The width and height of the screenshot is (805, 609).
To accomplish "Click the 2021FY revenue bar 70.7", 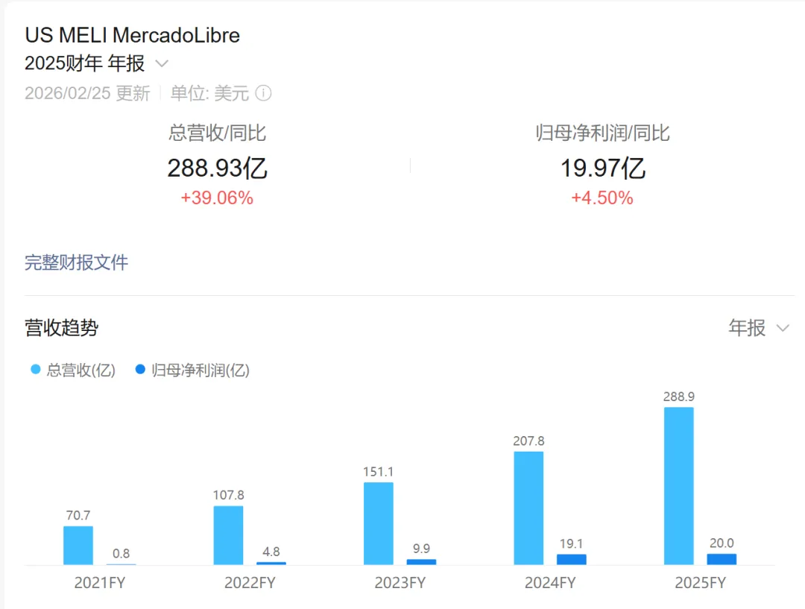I will tap(78, 546).
